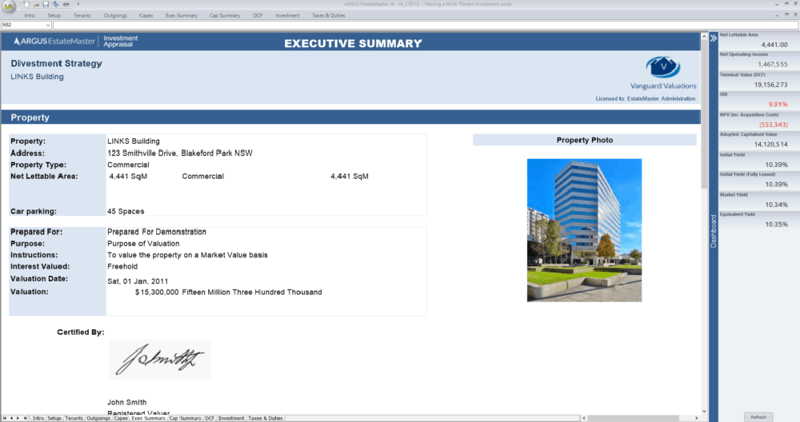Click horizontal scrollbar right arrow
The height and width of the screenshot is (422, 800).
coord(697,418)
